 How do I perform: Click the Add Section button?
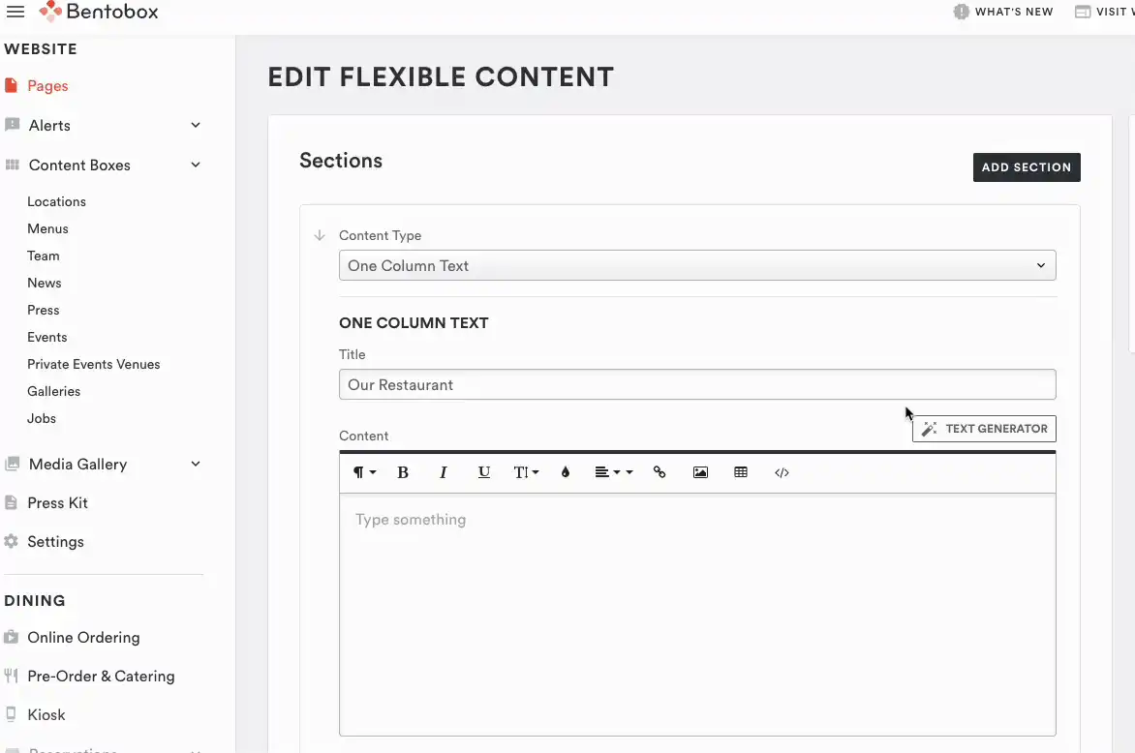(1026, 167)
